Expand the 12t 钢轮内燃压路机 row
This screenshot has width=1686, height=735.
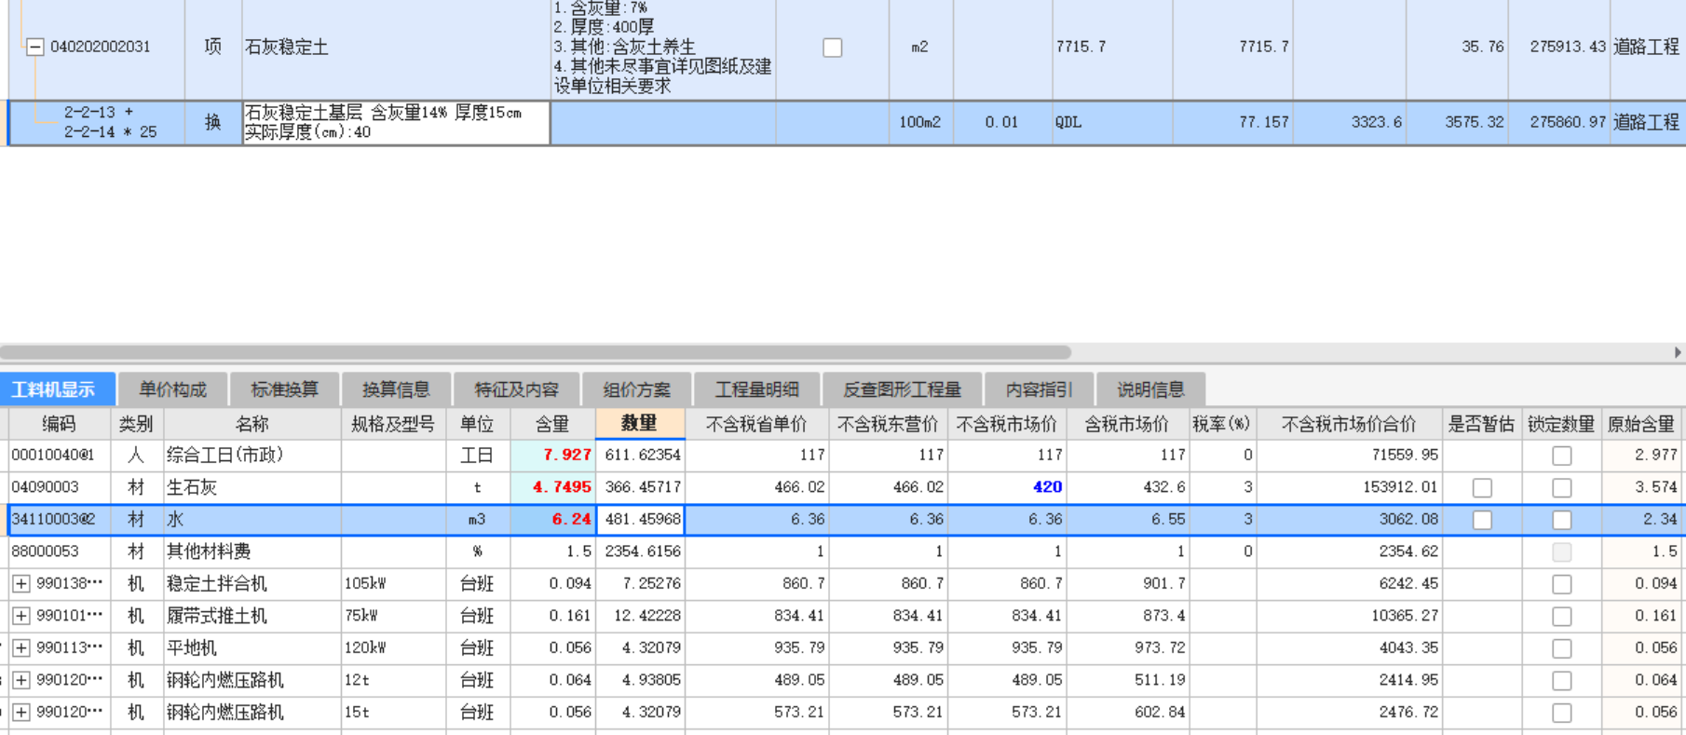pos(20,680)
